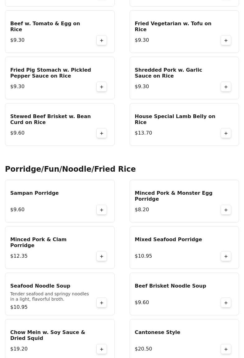Image resolution: width=244 pixels, height=358 pixels.
Task: Add Seafood Noodle Soup to cart
Action: 102,303
